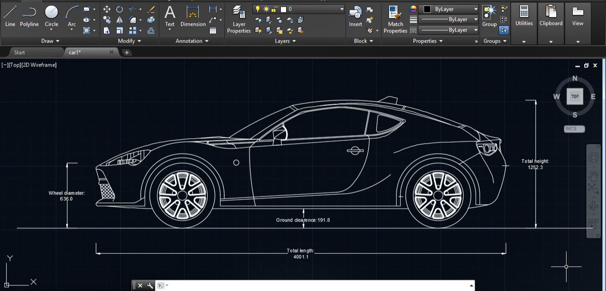606x291 pixels.
Task: Open the ByLayer object color dropdown
Action: (476, 9)
